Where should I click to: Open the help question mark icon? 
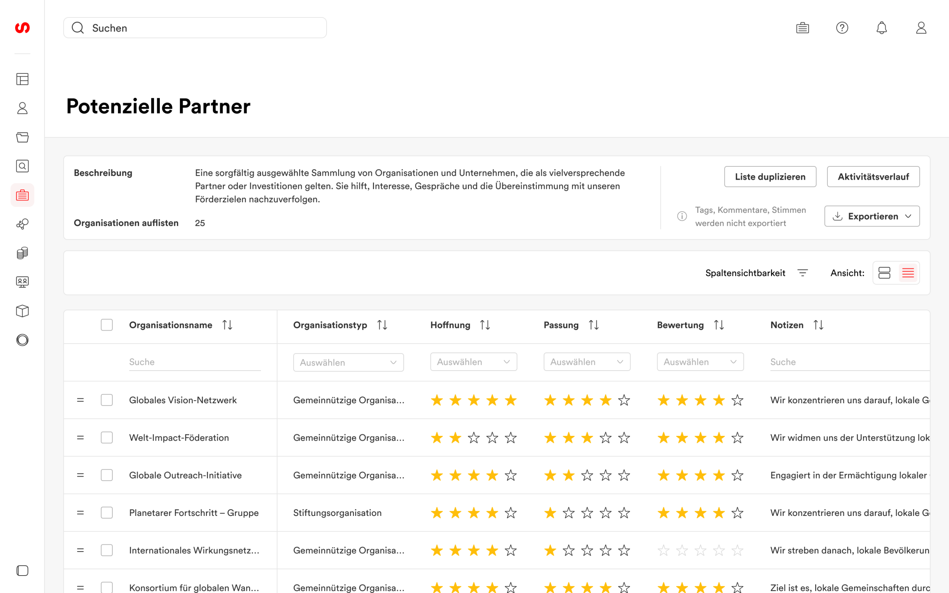[x=842, y=28]
